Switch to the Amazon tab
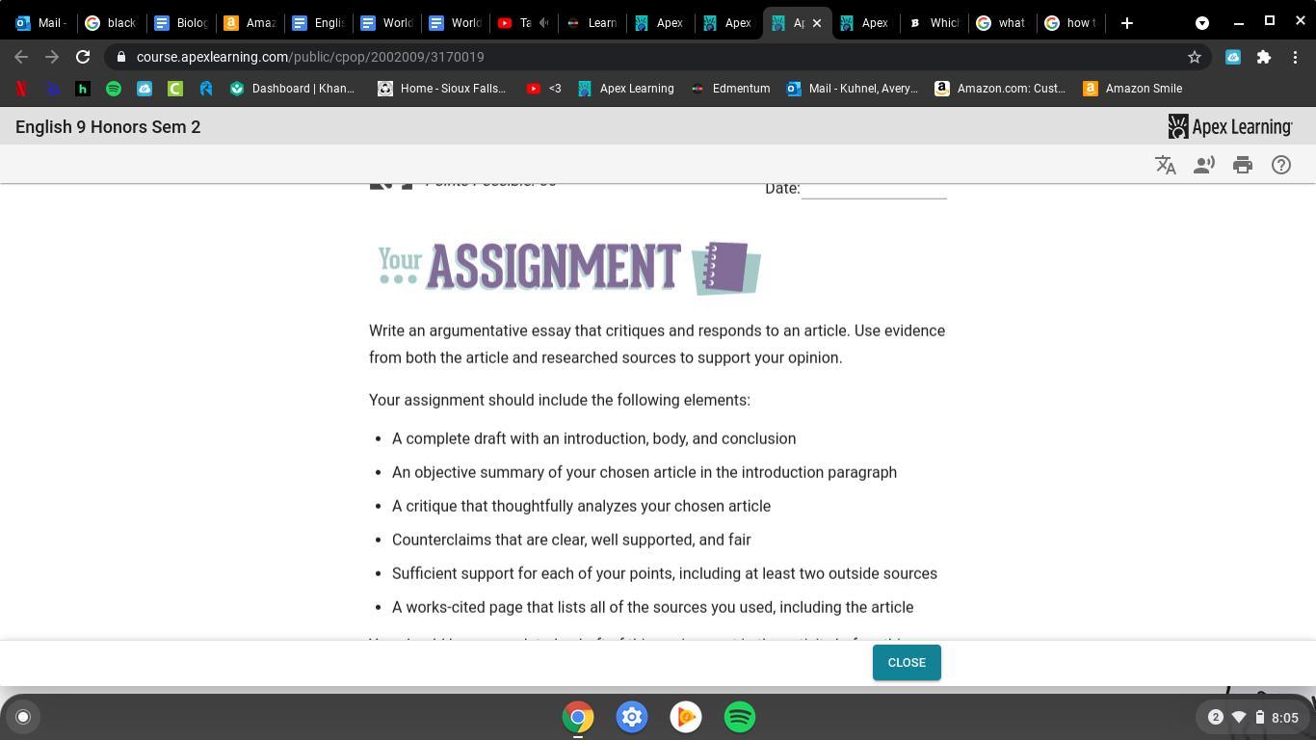The width and height of the screenshot is (1316, 740). pos(250,23)
